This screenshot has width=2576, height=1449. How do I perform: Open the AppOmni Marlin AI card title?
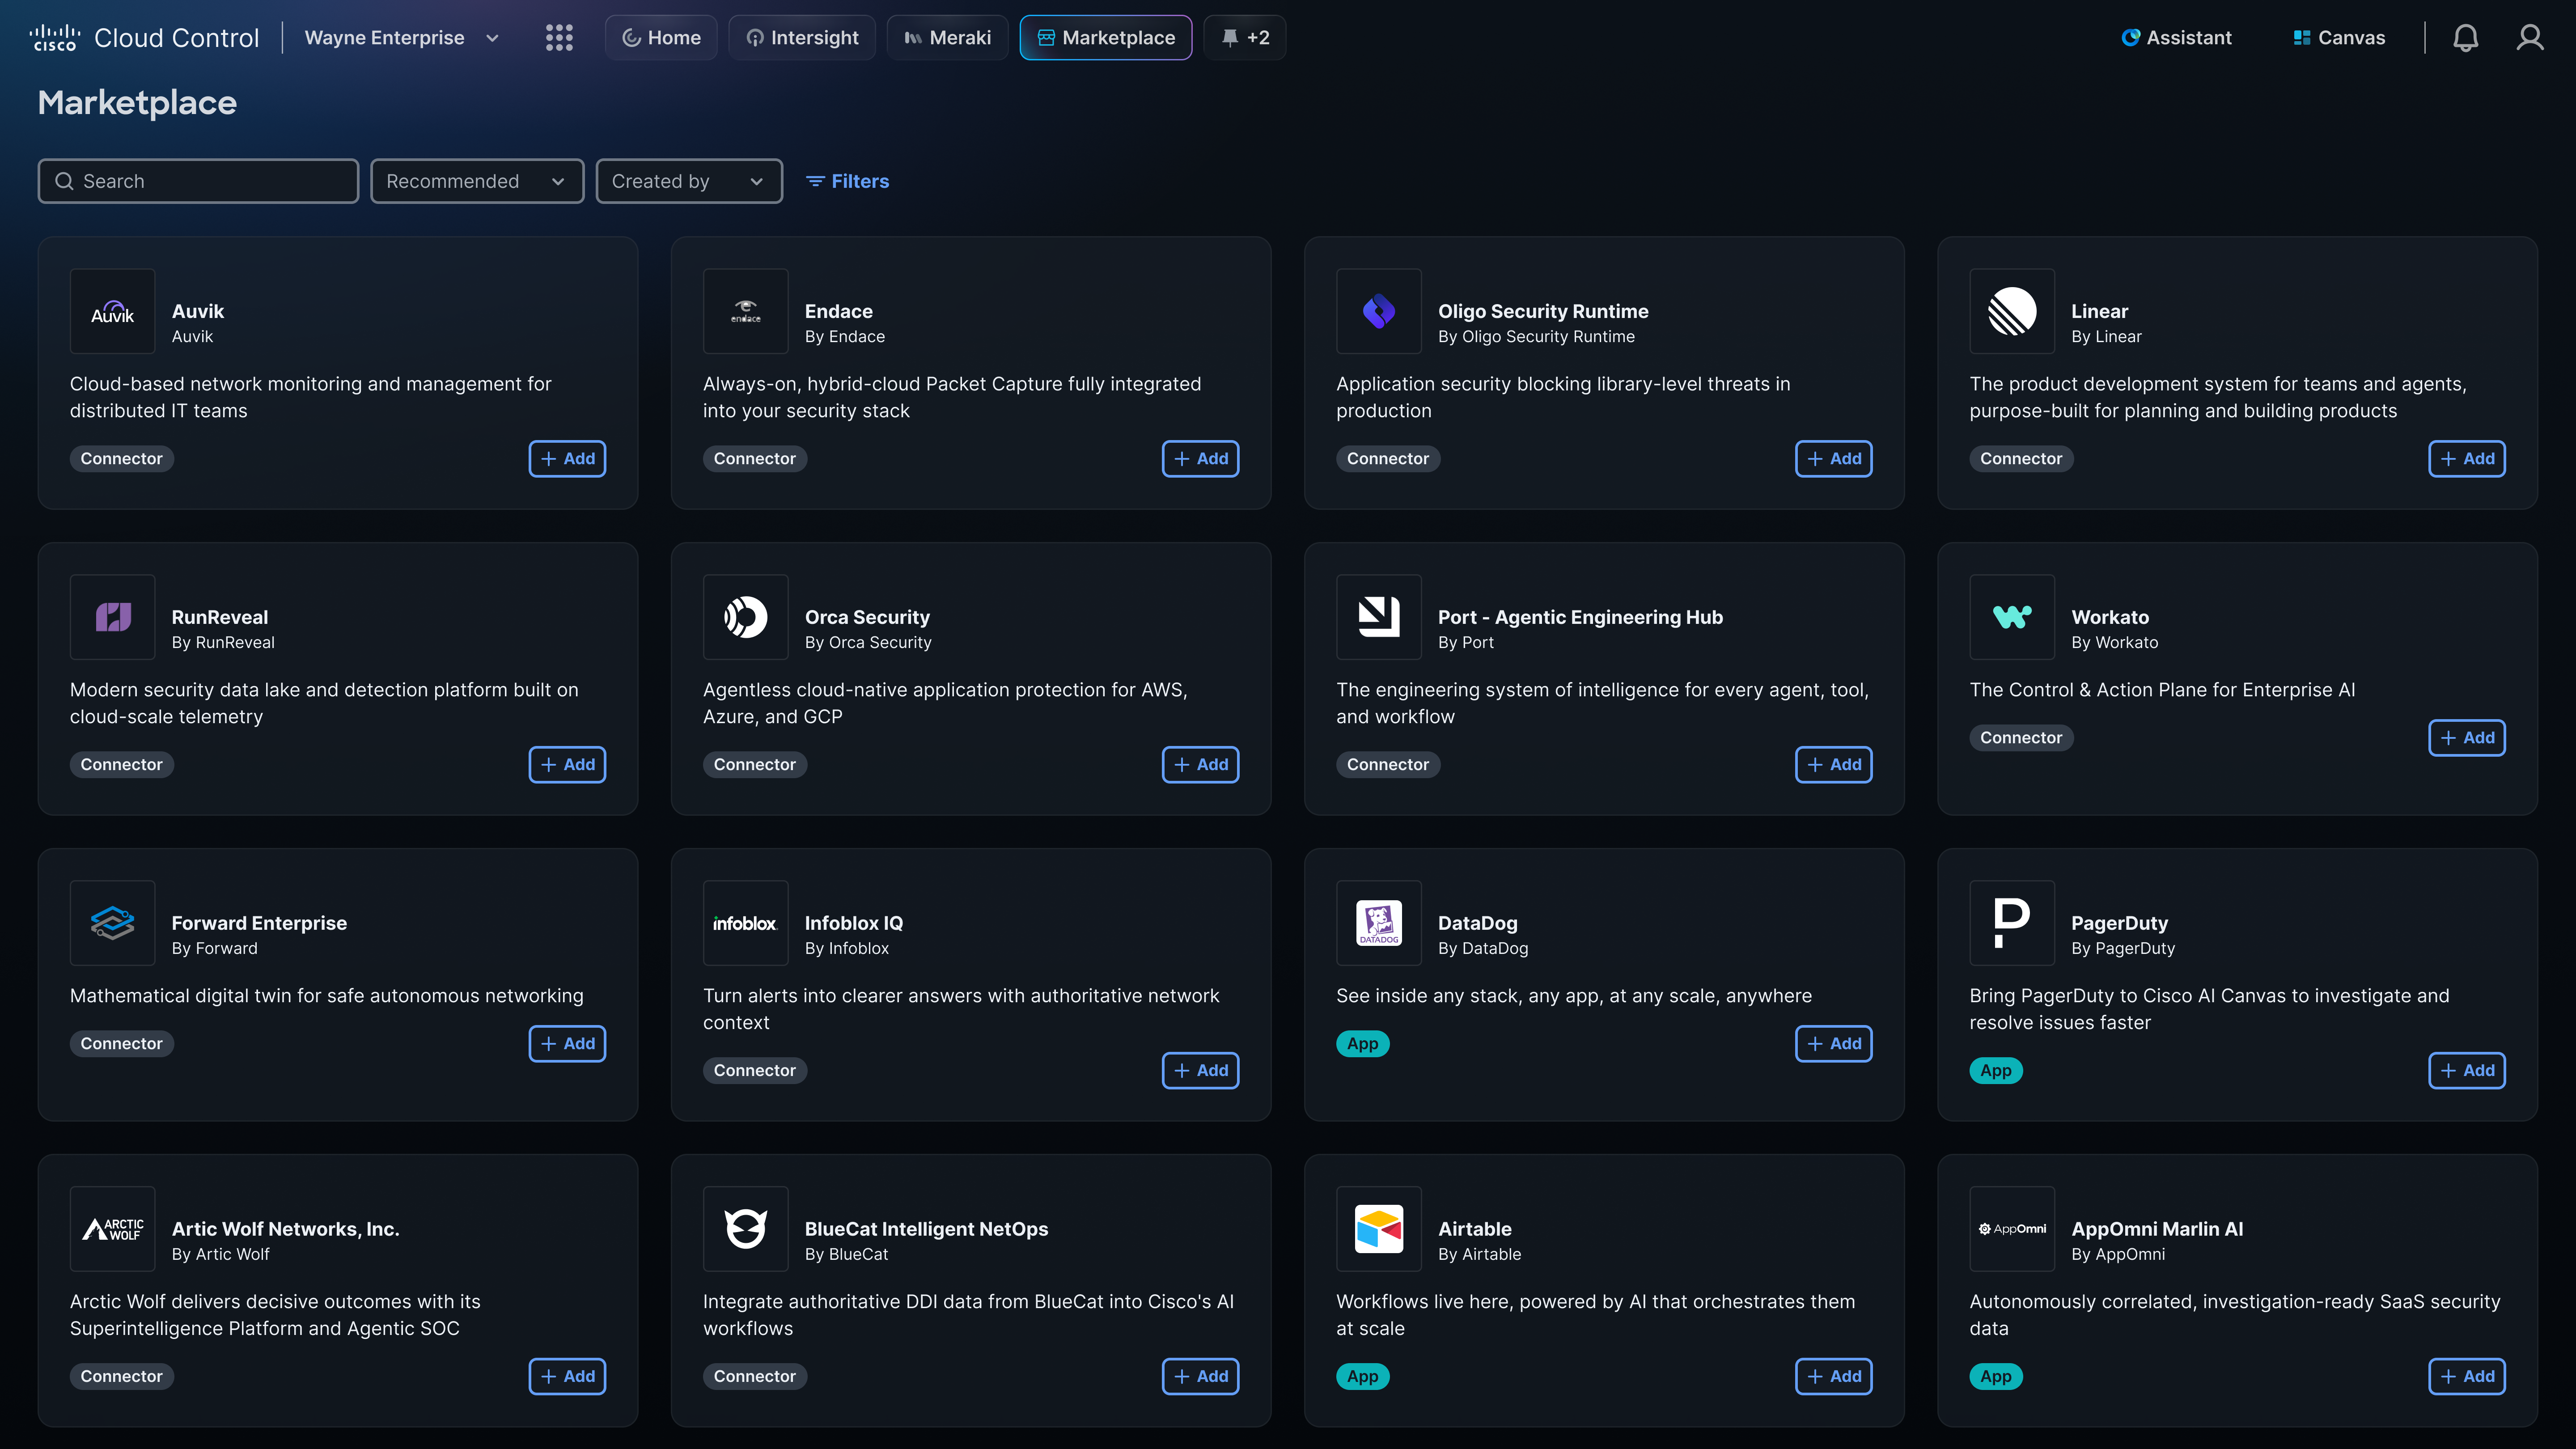(x=2157, y=1229)
